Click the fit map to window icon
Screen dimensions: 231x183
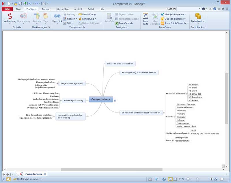pyautogui.click(x=216, y=179)
